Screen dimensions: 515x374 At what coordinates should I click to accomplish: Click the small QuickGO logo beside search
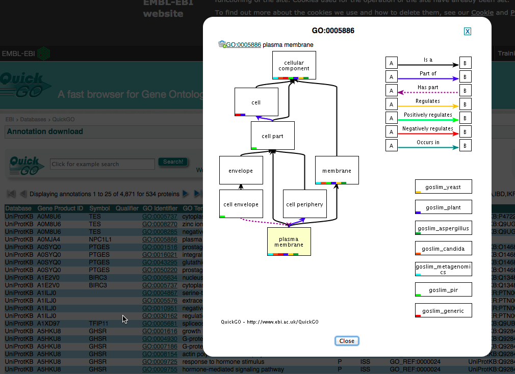pyautogui.click(x=27, y=165)
